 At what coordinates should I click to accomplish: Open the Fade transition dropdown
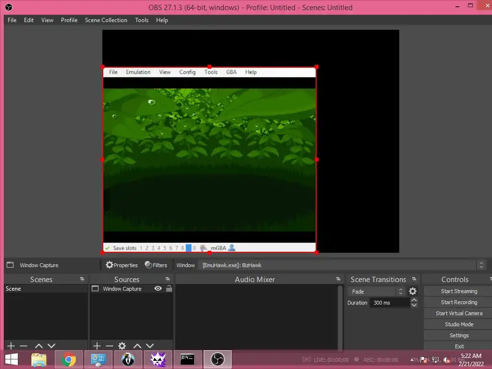coord(376,292)
